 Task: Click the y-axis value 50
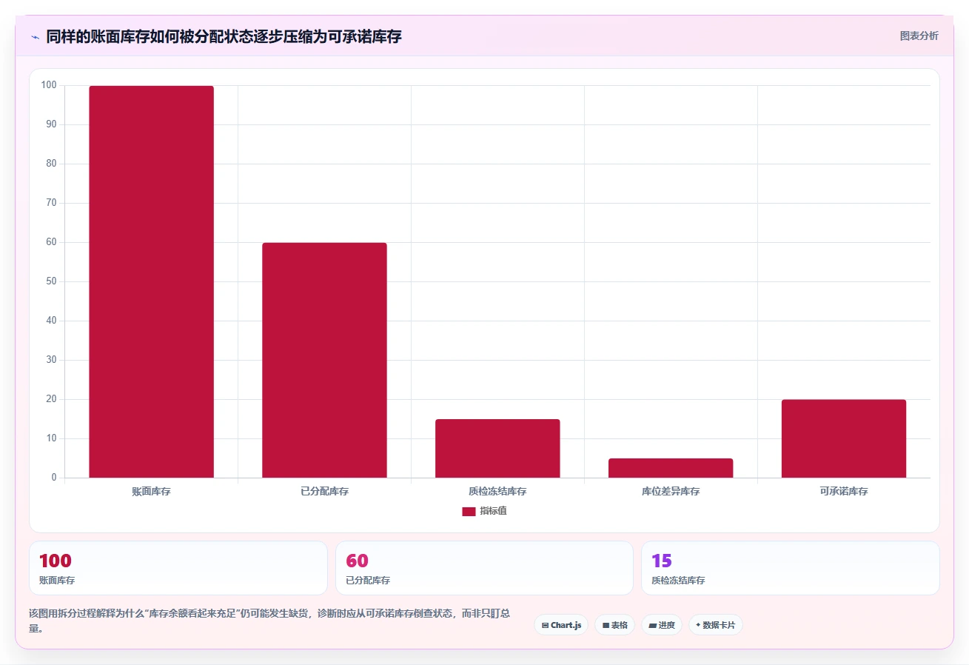pos(51,281)
